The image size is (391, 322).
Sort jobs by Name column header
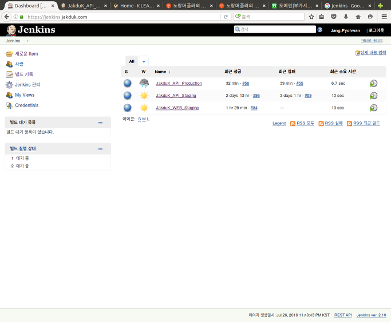(160, 72)
